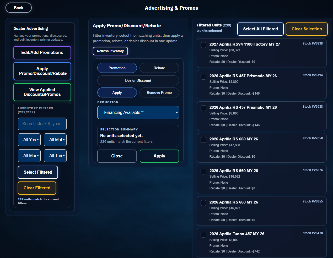333x258 pixels.
Task: Click the green-outlined Apply button
Action: [x=159, y=156]
